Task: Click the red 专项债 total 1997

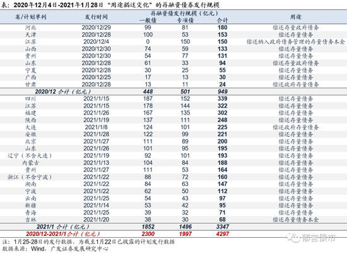Action: point(185,233)
